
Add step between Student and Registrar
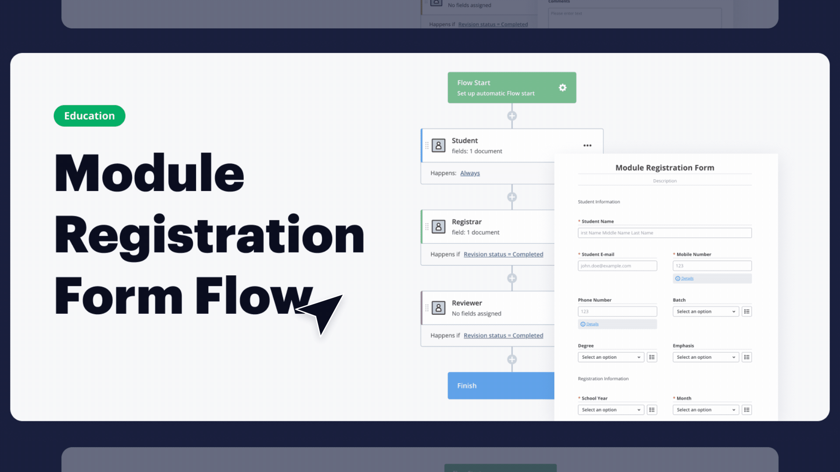point(512,197)
